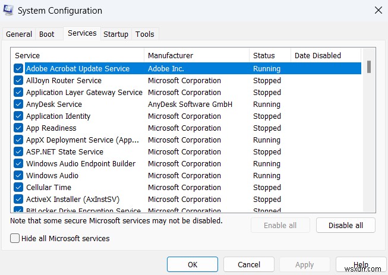This screenshot has height=275, width=388.
Task: Uncheck the AnyDesk Service checkbox
Action: coord(18,105)
